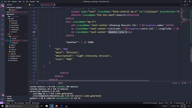The width and height of the screenshot is (192, 108).
Task: Click the synchronize changes icon in status bar
Action: pyautogui.click(x=12, y=103)
